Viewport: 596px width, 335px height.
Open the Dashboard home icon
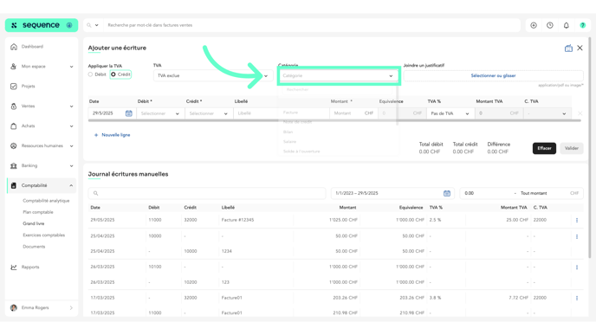point(14,47)
